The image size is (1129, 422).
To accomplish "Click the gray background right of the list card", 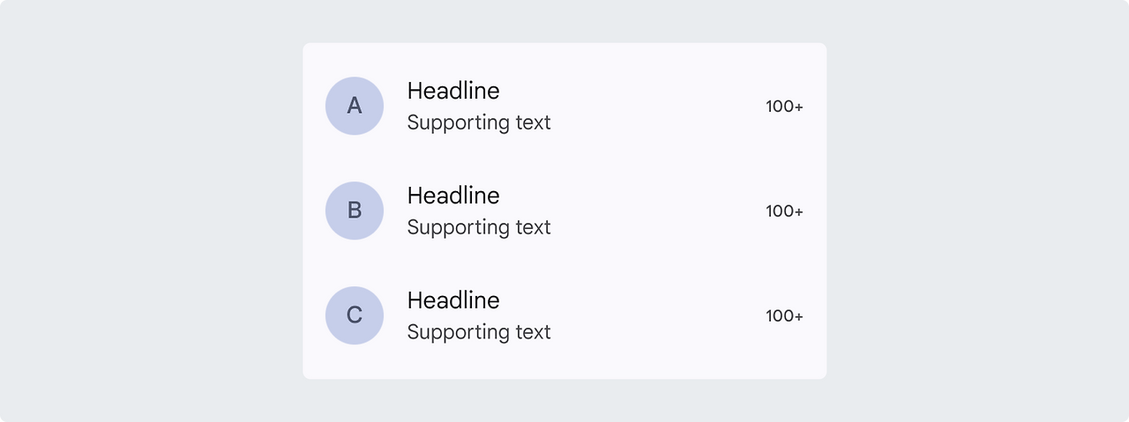I will pos(979,211).
